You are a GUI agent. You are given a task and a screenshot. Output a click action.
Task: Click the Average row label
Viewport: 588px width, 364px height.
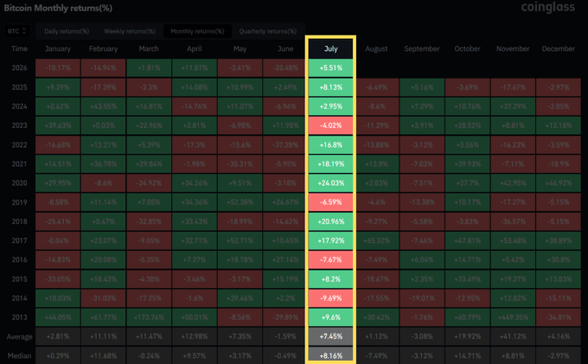20,336
